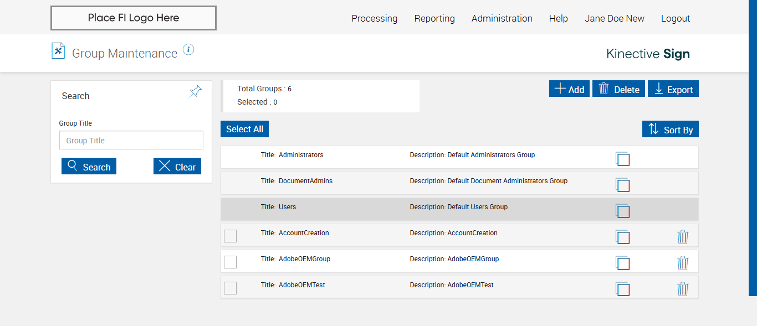Click the copy icon for Users group

pyautogui.click(x=622, y=211)
